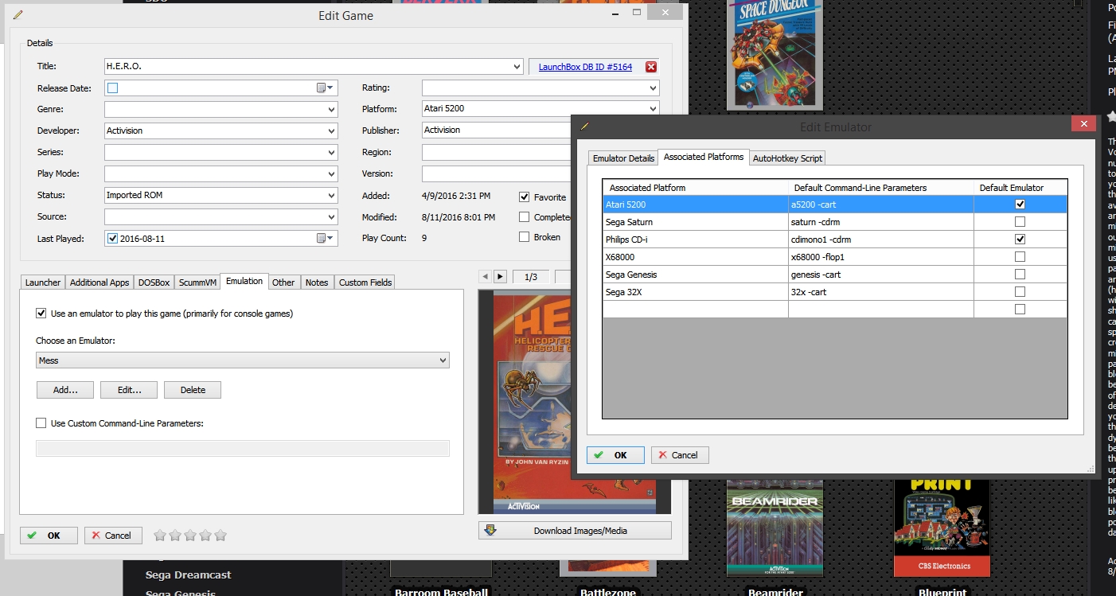Screen dimensions: 1116x596
Task: Open Last Played calendar picker icon
Action: pos(325,238)
